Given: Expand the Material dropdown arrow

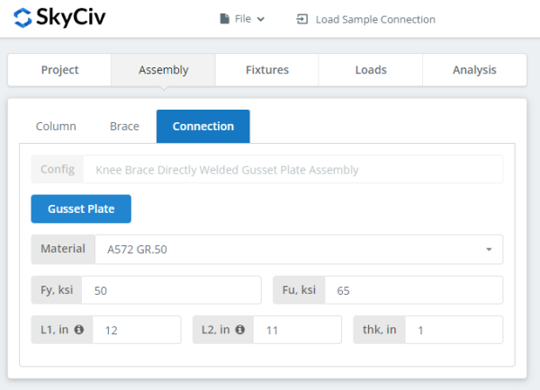Looking at the screenshot, I should (x=489, y=249).
